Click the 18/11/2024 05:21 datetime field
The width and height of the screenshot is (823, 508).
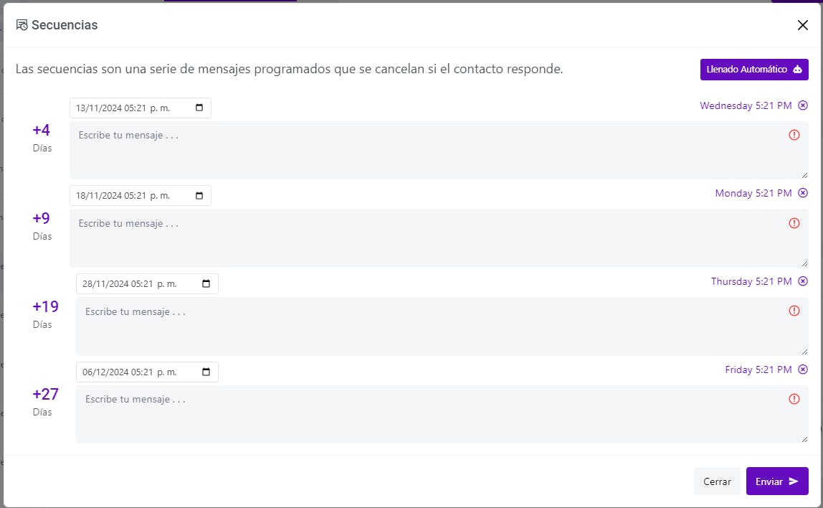140,196
